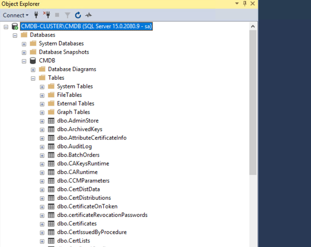This screenshot has height=247, width=311.
Task: Select the Tables folder label
Action: click(56, 78)
